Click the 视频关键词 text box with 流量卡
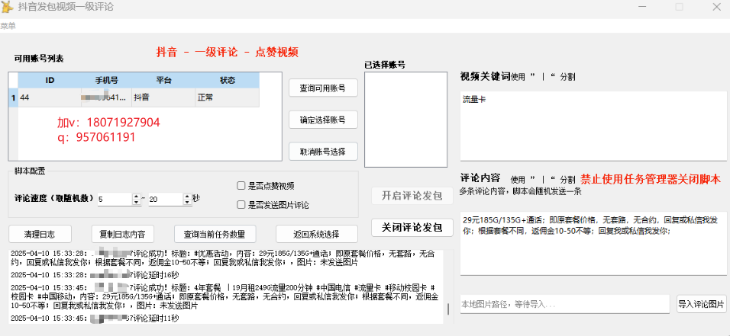730x336 pixels. (593, 126)
